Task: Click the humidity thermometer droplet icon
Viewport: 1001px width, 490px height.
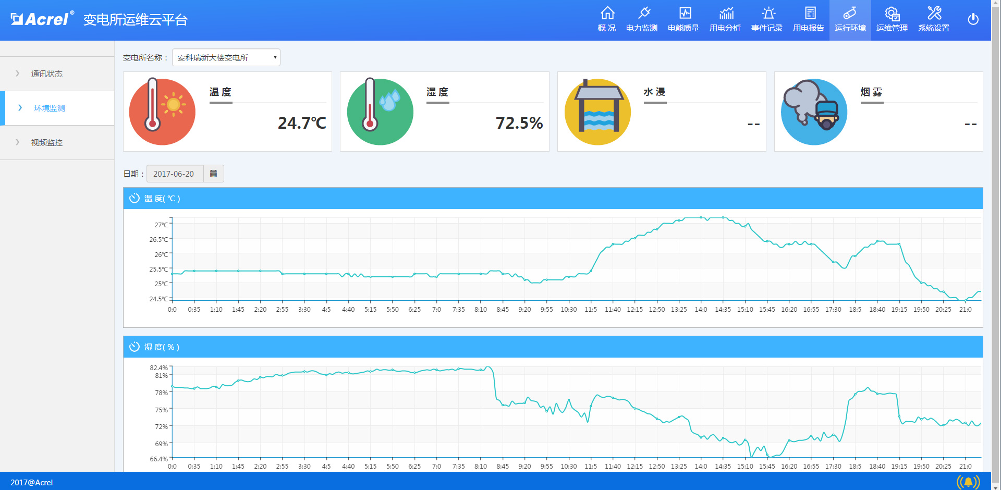Action: pos(380,112)
